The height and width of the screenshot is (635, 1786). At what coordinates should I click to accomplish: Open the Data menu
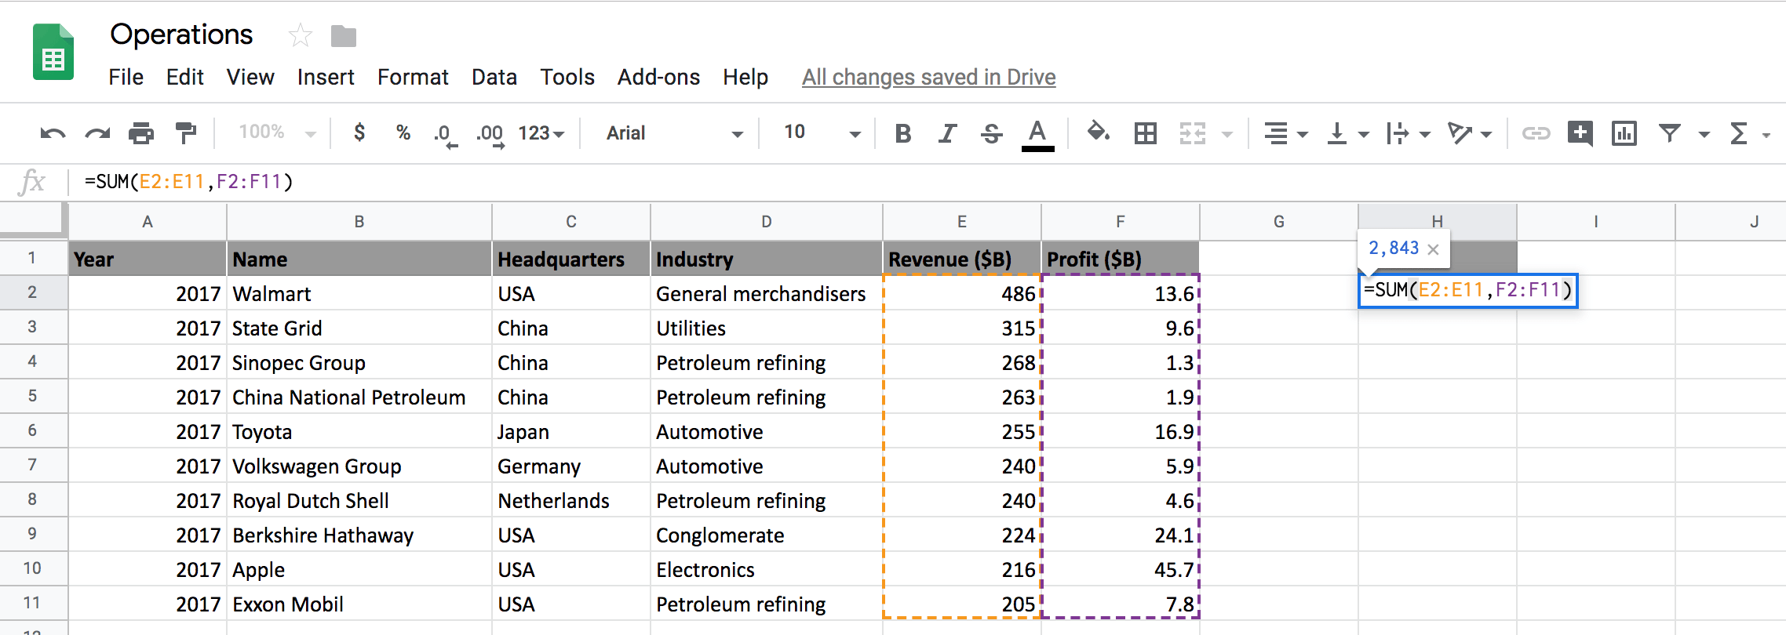click(x=494, y=77)
